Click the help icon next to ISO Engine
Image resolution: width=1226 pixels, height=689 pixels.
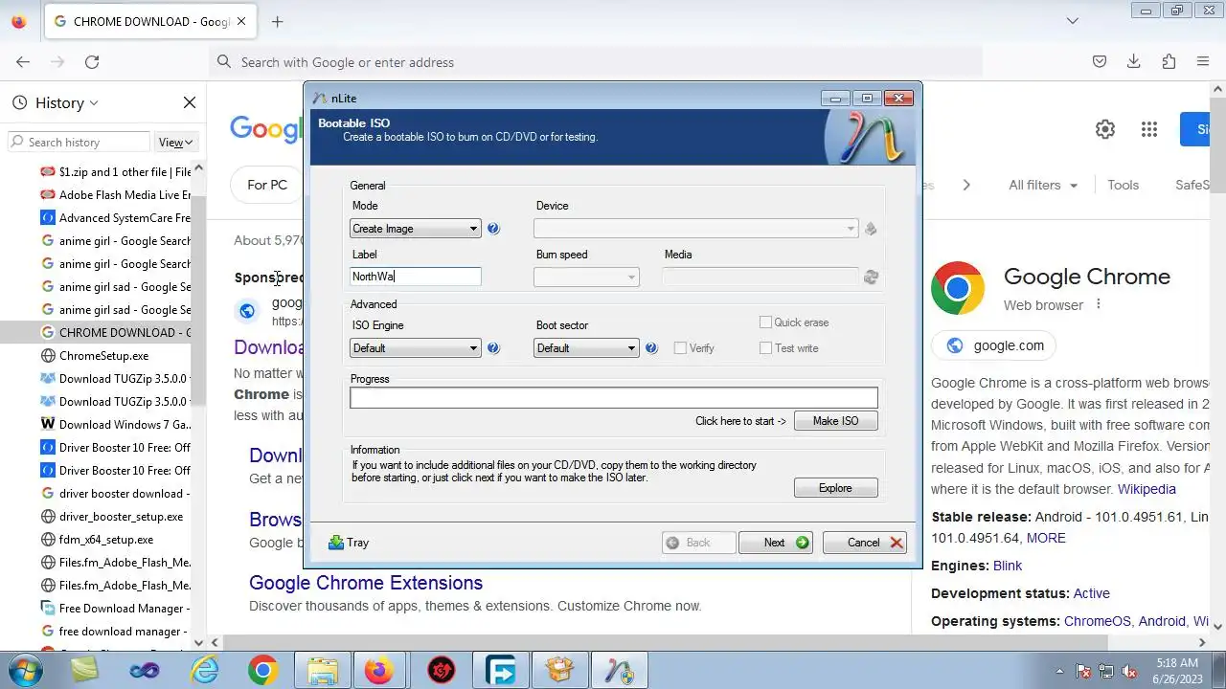tap(493, 348)
